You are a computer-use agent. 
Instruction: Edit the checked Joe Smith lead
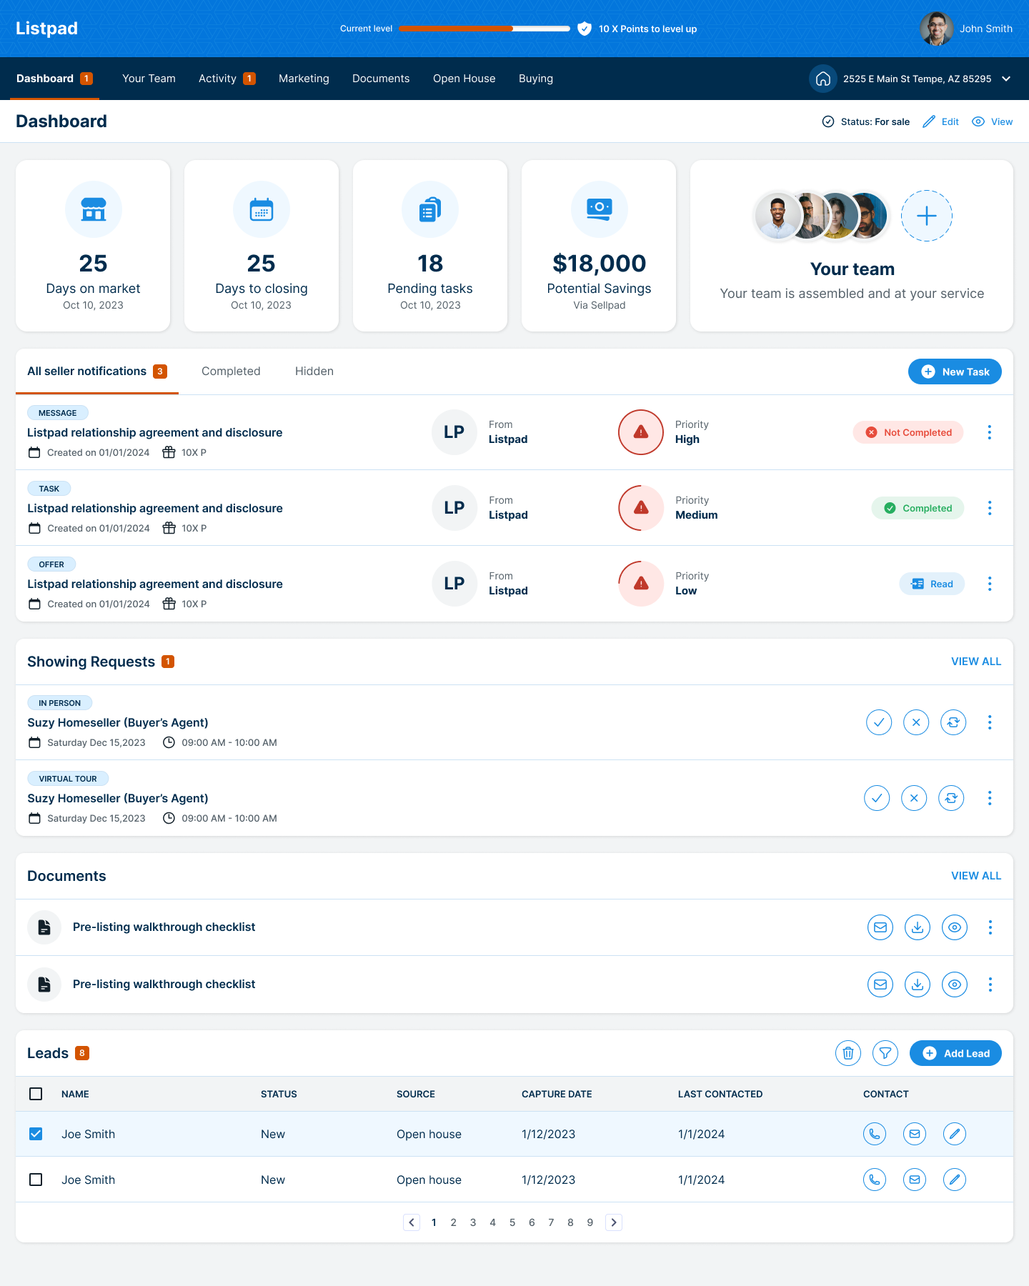[955, 1134]
